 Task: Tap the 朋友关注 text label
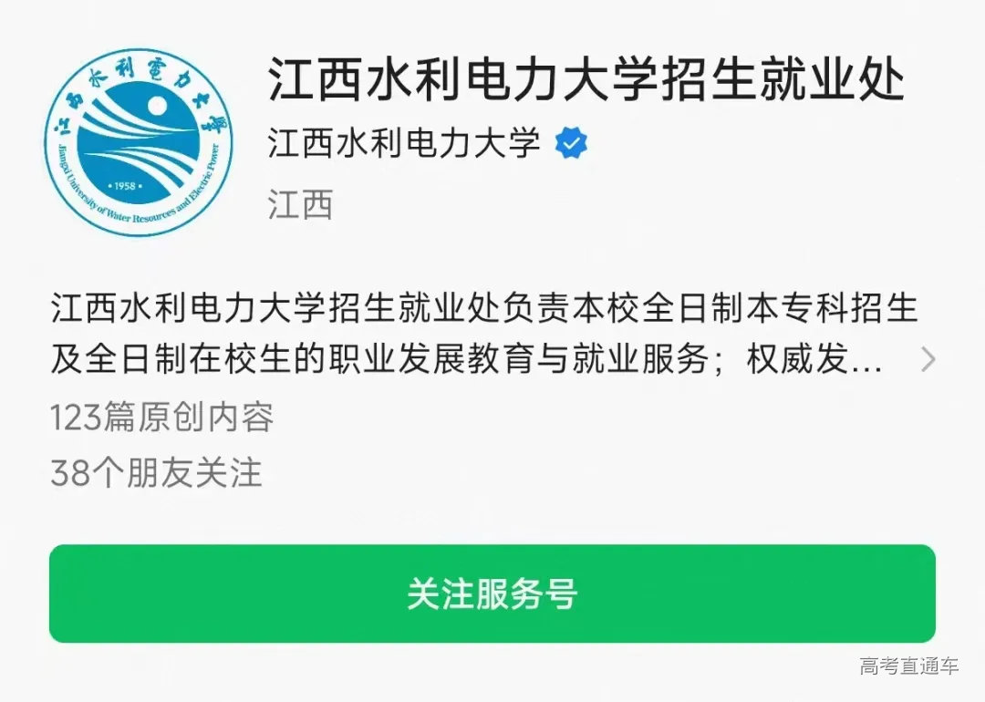(193, 473)
